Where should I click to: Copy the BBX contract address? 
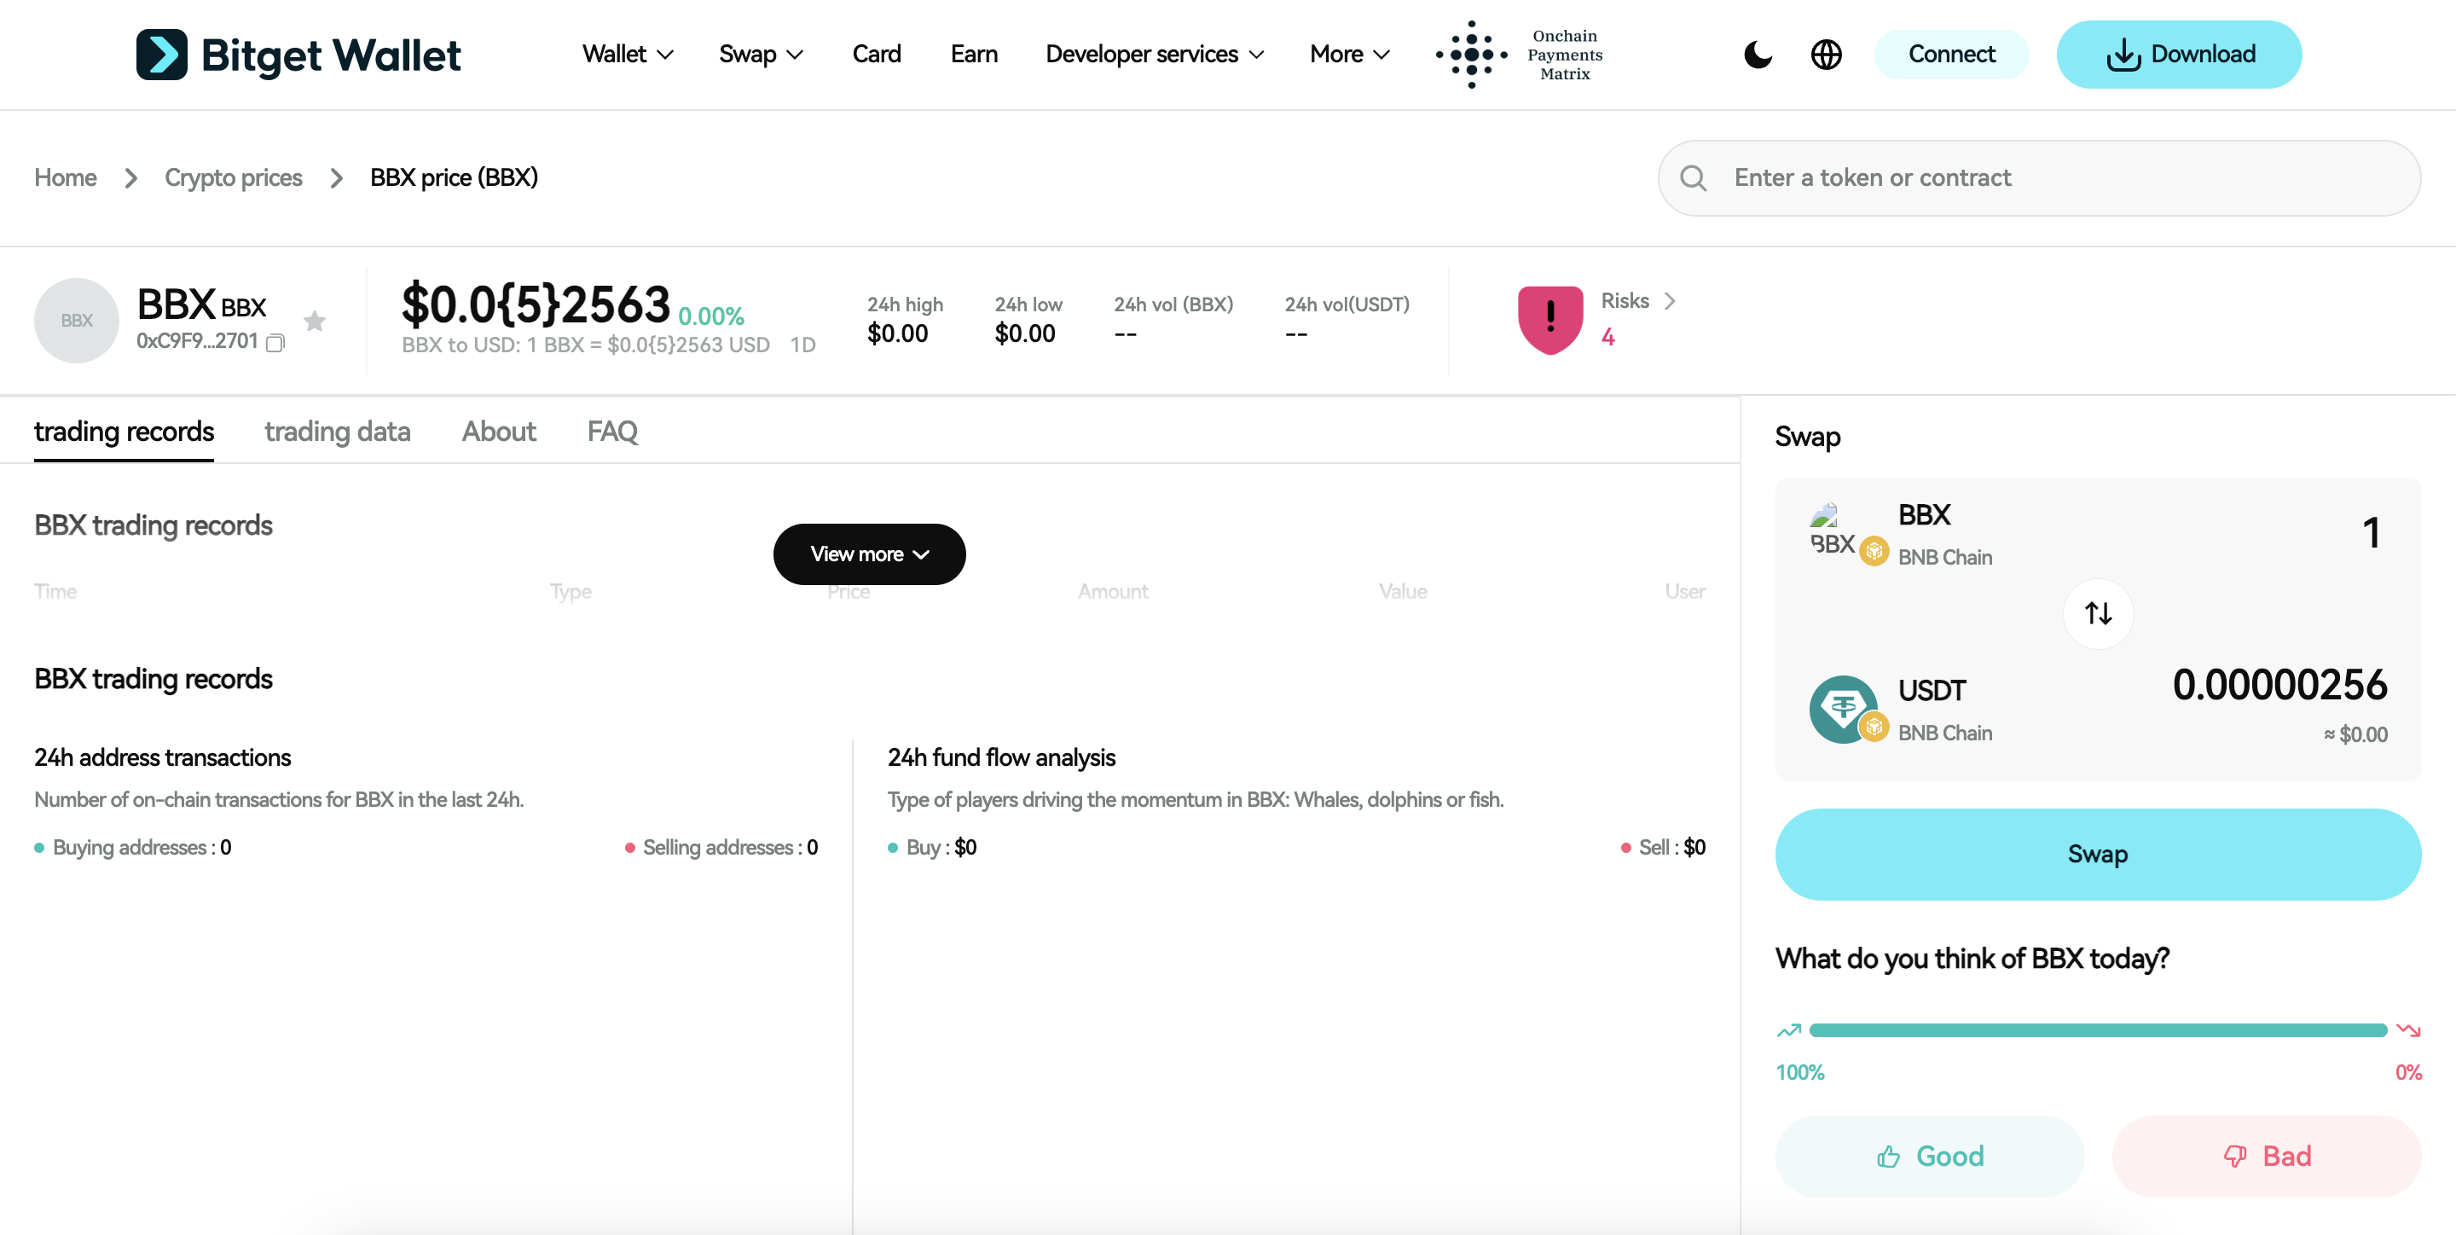[275, 342]
